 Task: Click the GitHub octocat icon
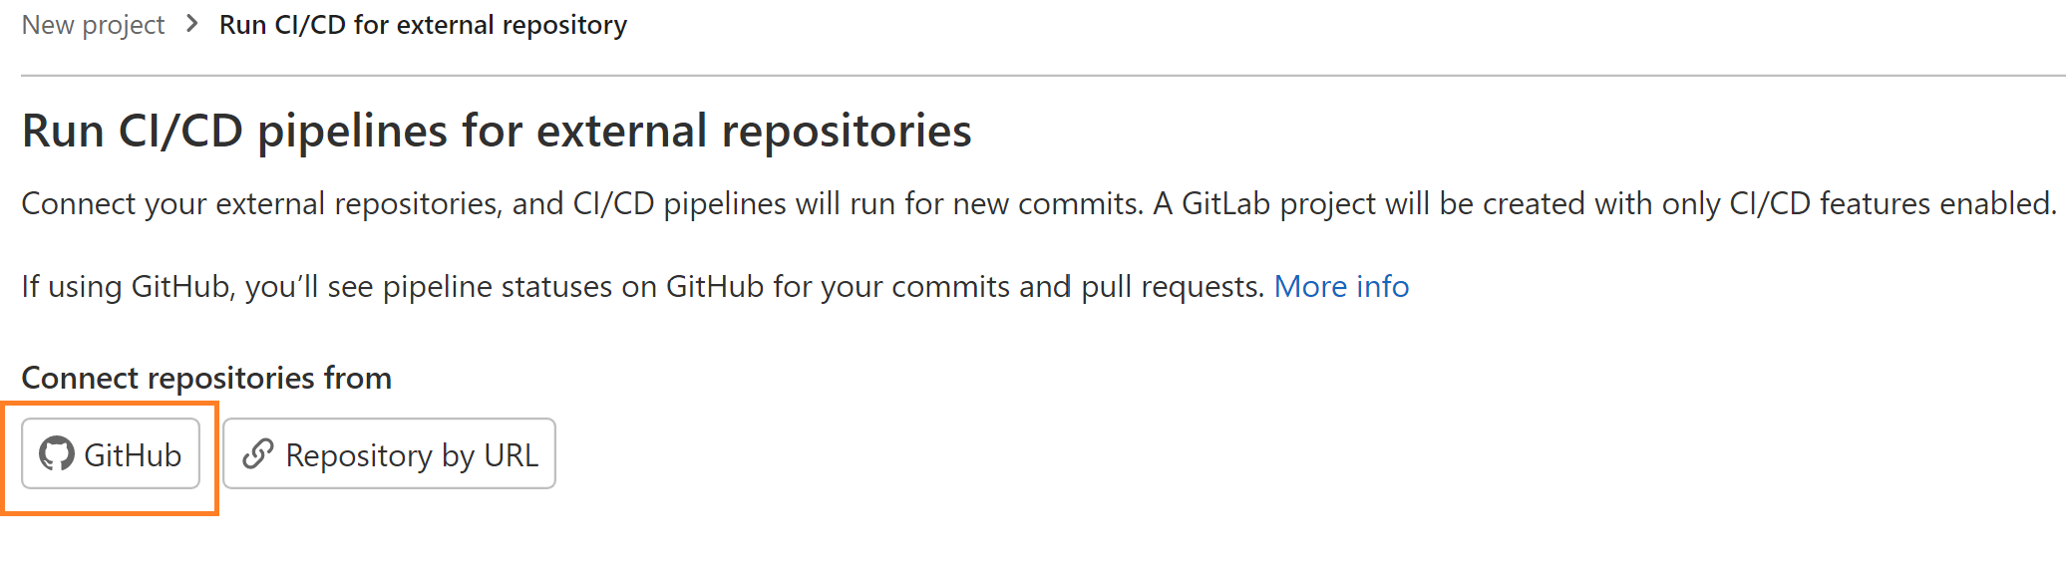pos(57,454)
